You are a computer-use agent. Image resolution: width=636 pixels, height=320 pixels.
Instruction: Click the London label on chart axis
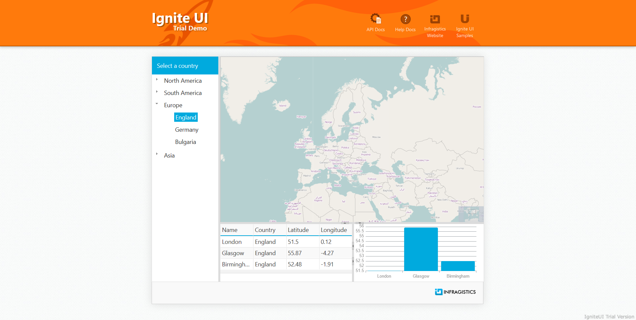pos(384,276)
